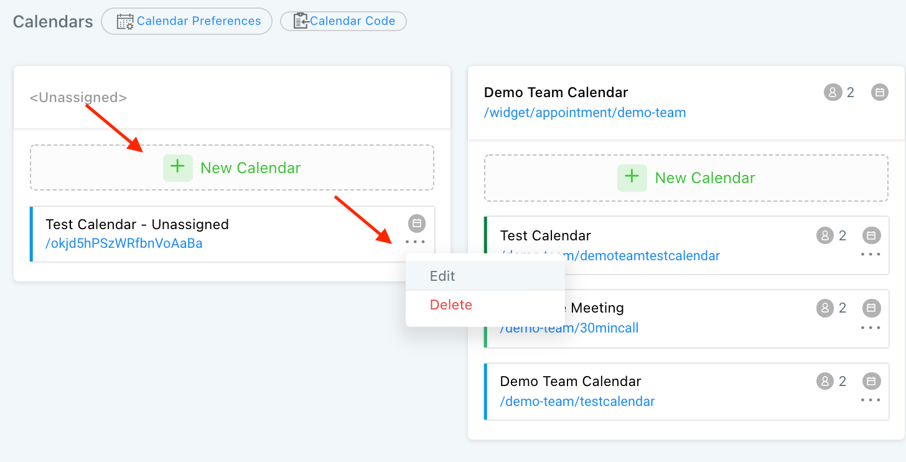Click calendar icon on the 30mincall calendar row
The image size is (906, 462).
coord(871,308)
